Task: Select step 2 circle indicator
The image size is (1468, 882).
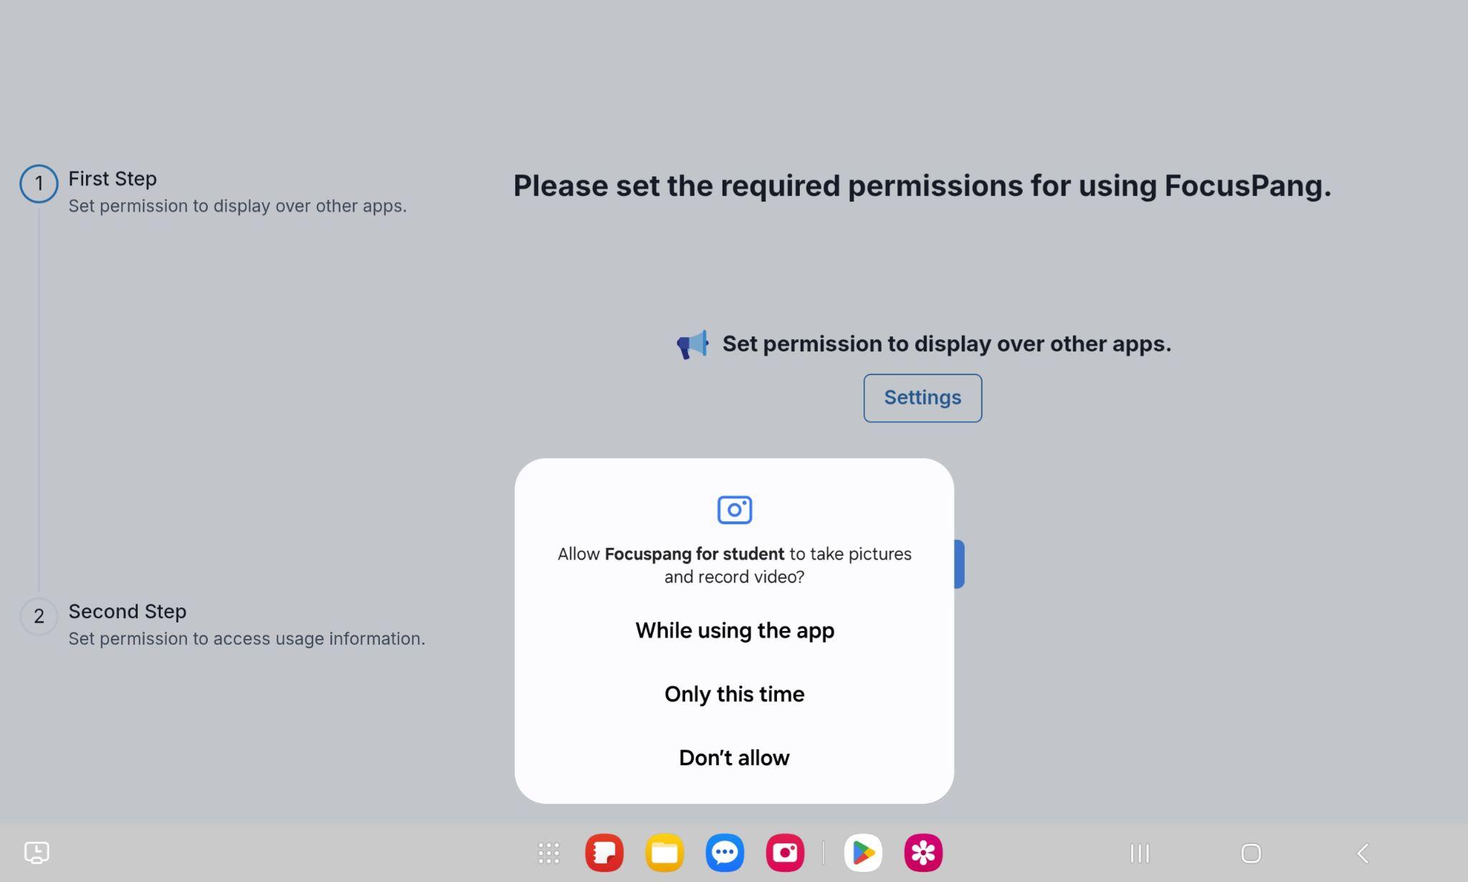Action: click(39, 617)
